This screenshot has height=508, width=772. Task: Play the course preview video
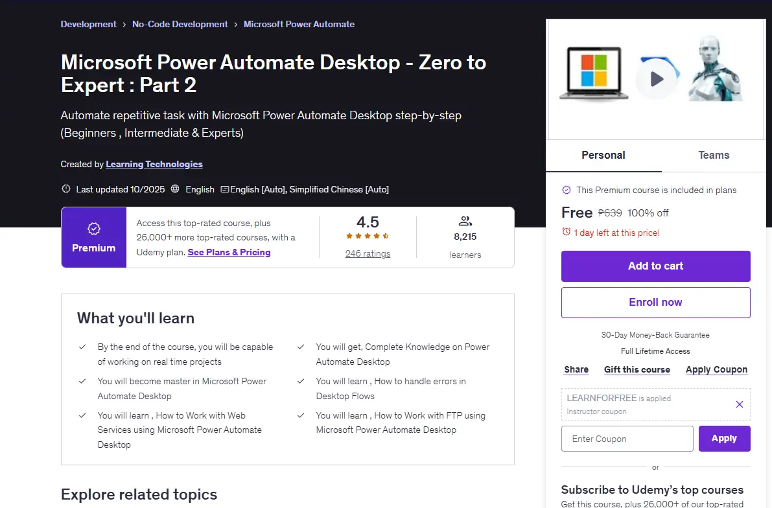(x=657, y=79)
